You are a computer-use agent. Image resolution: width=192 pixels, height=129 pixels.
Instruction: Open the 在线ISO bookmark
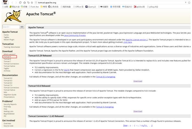pyautogui.click(x=127, y=7)
